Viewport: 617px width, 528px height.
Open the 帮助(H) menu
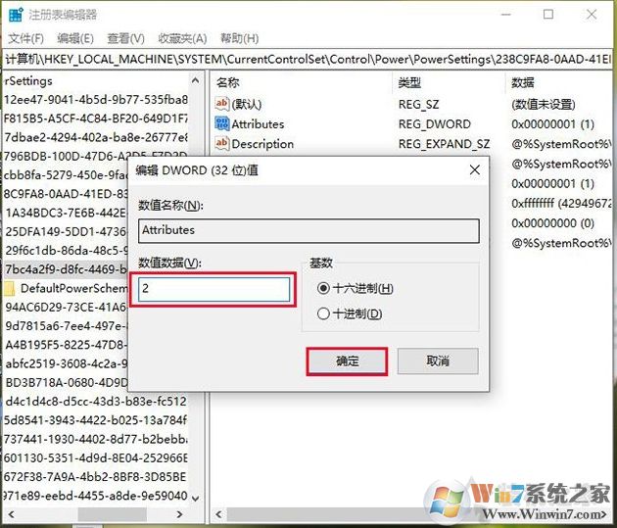point(239,38)
